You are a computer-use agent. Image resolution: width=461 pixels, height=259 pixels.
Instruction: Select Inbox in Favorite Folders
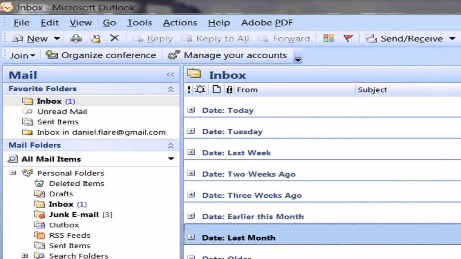91,101
